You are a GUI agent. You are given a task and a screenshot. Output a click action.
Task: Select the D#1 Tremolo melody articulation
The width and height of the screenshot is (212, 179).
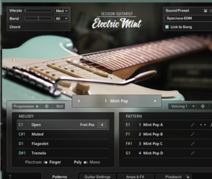tap(63, 153)
